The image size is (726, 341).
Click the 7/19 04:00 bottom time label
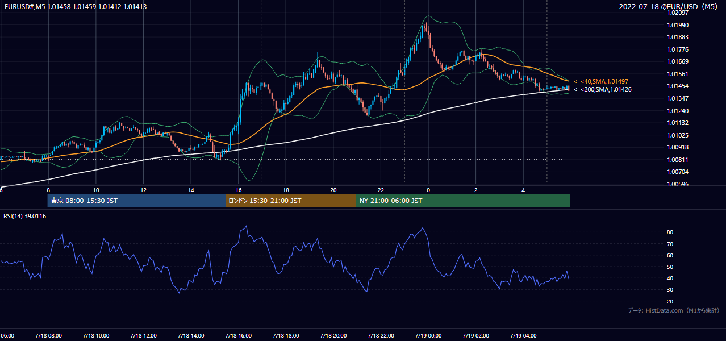click(x=523, y=336)
